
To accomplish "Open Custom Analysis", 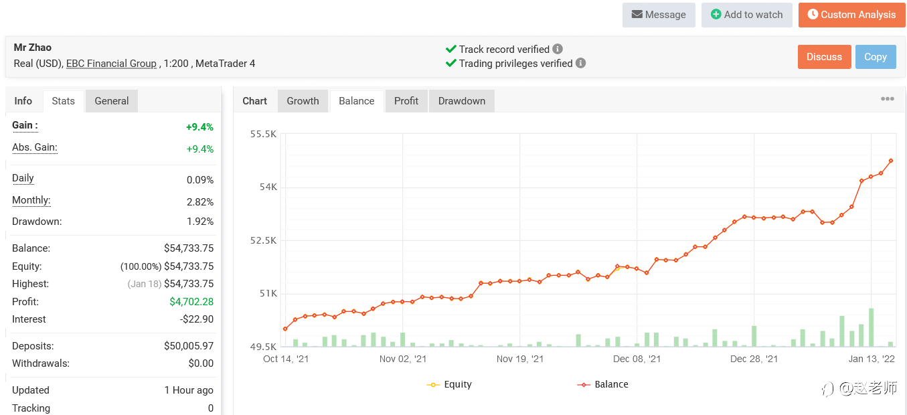I will (851, 15).
